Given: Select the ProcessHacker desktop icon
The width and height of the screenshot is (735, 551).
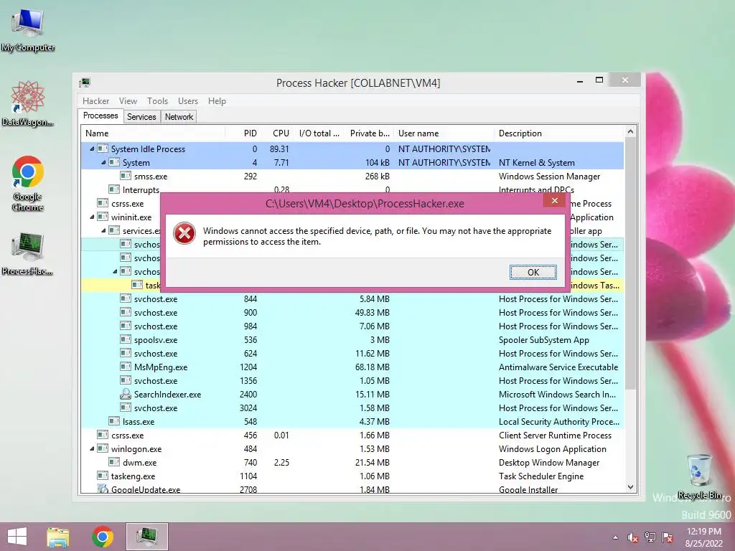Looking at the screenshot, I should pos(28,253).
